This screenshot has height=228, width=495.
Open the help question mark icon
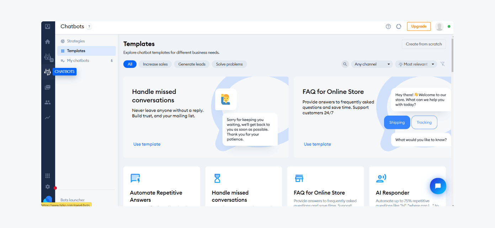tap(388, 26)
